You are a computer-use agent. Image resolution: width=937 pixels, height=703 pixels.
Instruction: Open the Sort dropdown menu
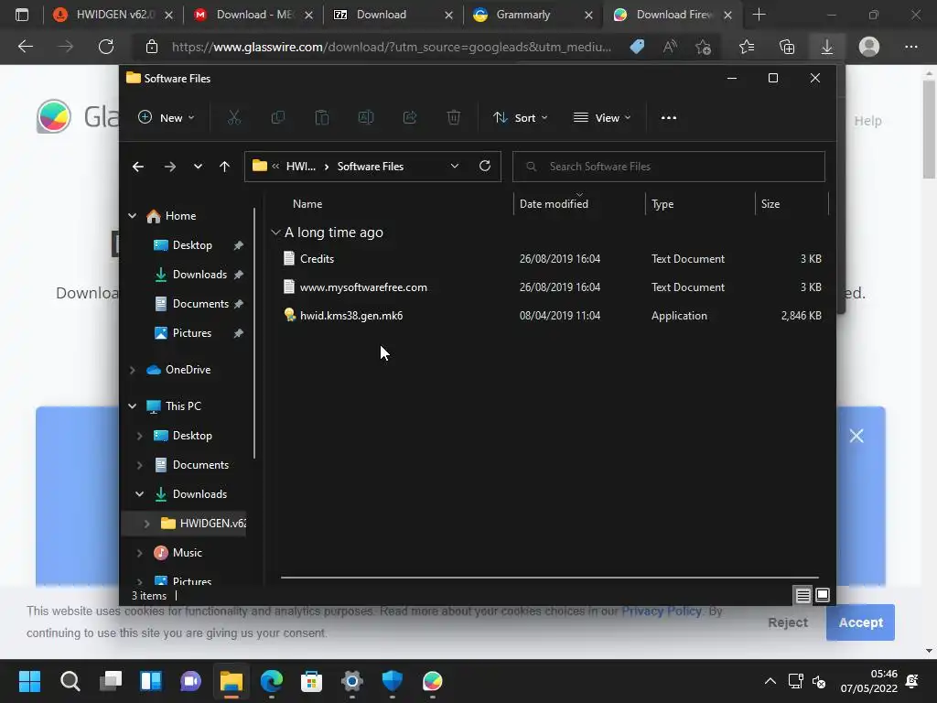click(520, 118)
